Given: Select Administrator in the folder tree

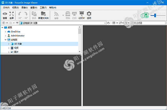Looking at the screenshot, I should (18, 36).
